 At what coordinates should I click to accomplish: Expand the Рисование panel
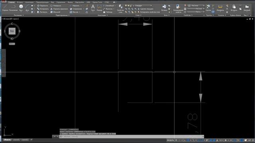pos(19,15)
